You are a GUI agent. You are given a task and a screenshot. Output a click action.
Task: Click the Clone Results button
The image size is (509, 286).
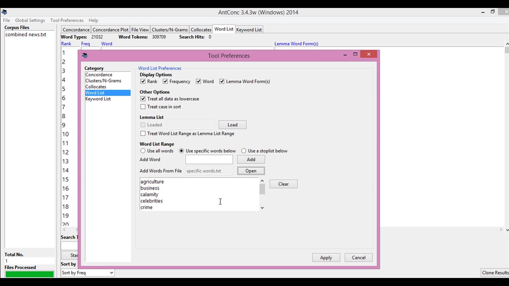pos(495,272)
